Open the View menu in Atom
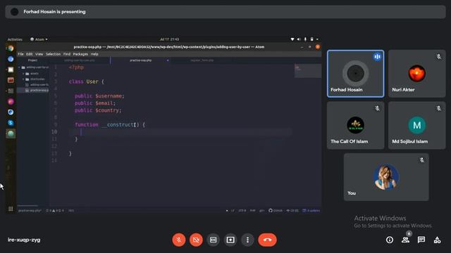 pyautogui.click(x=39, y=54)
